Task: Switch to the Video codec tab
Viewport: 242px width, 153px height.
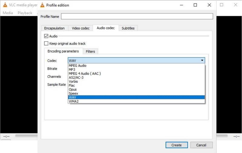Action: [80, 28]
